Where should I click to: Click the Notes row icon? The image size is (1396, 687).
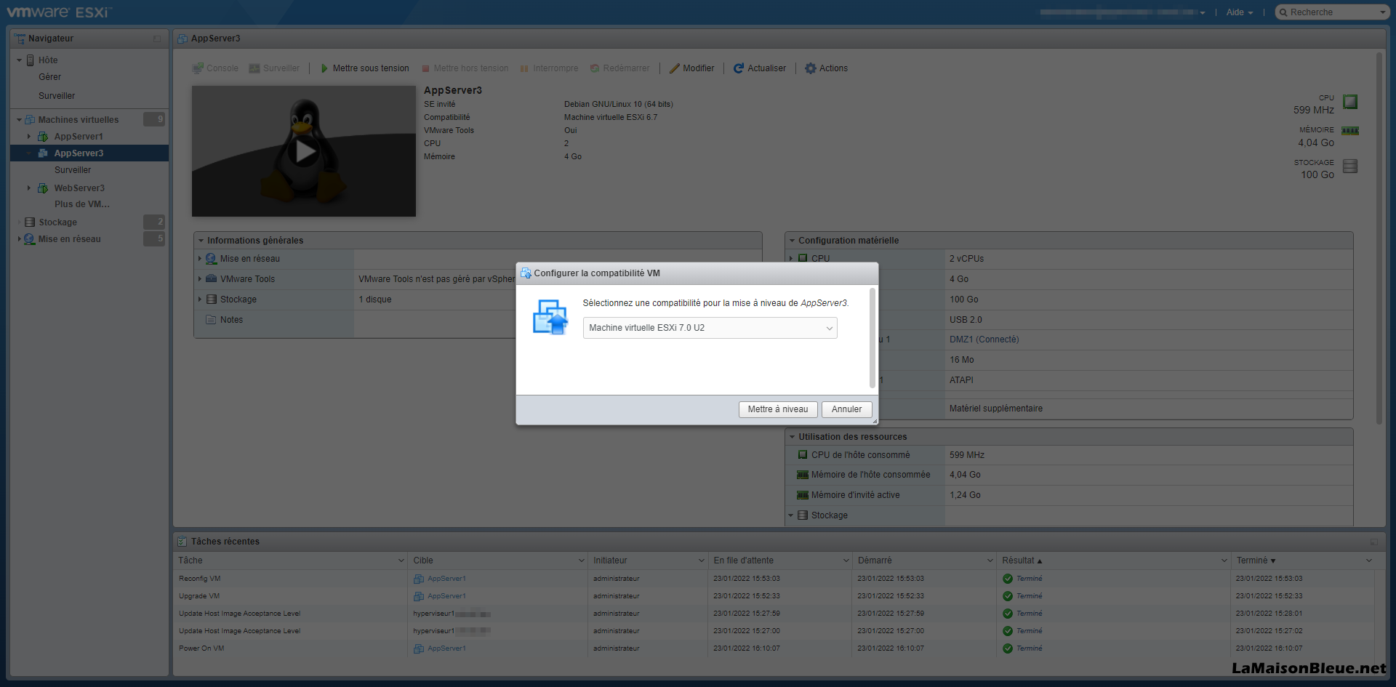[x=211, y=320]
